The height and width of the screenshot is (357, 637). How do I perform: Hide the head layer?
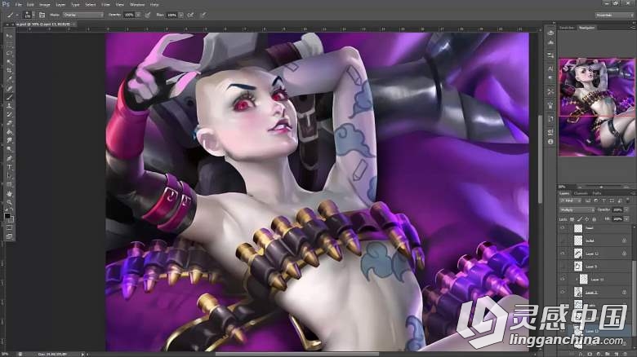(x=563, y=228)
